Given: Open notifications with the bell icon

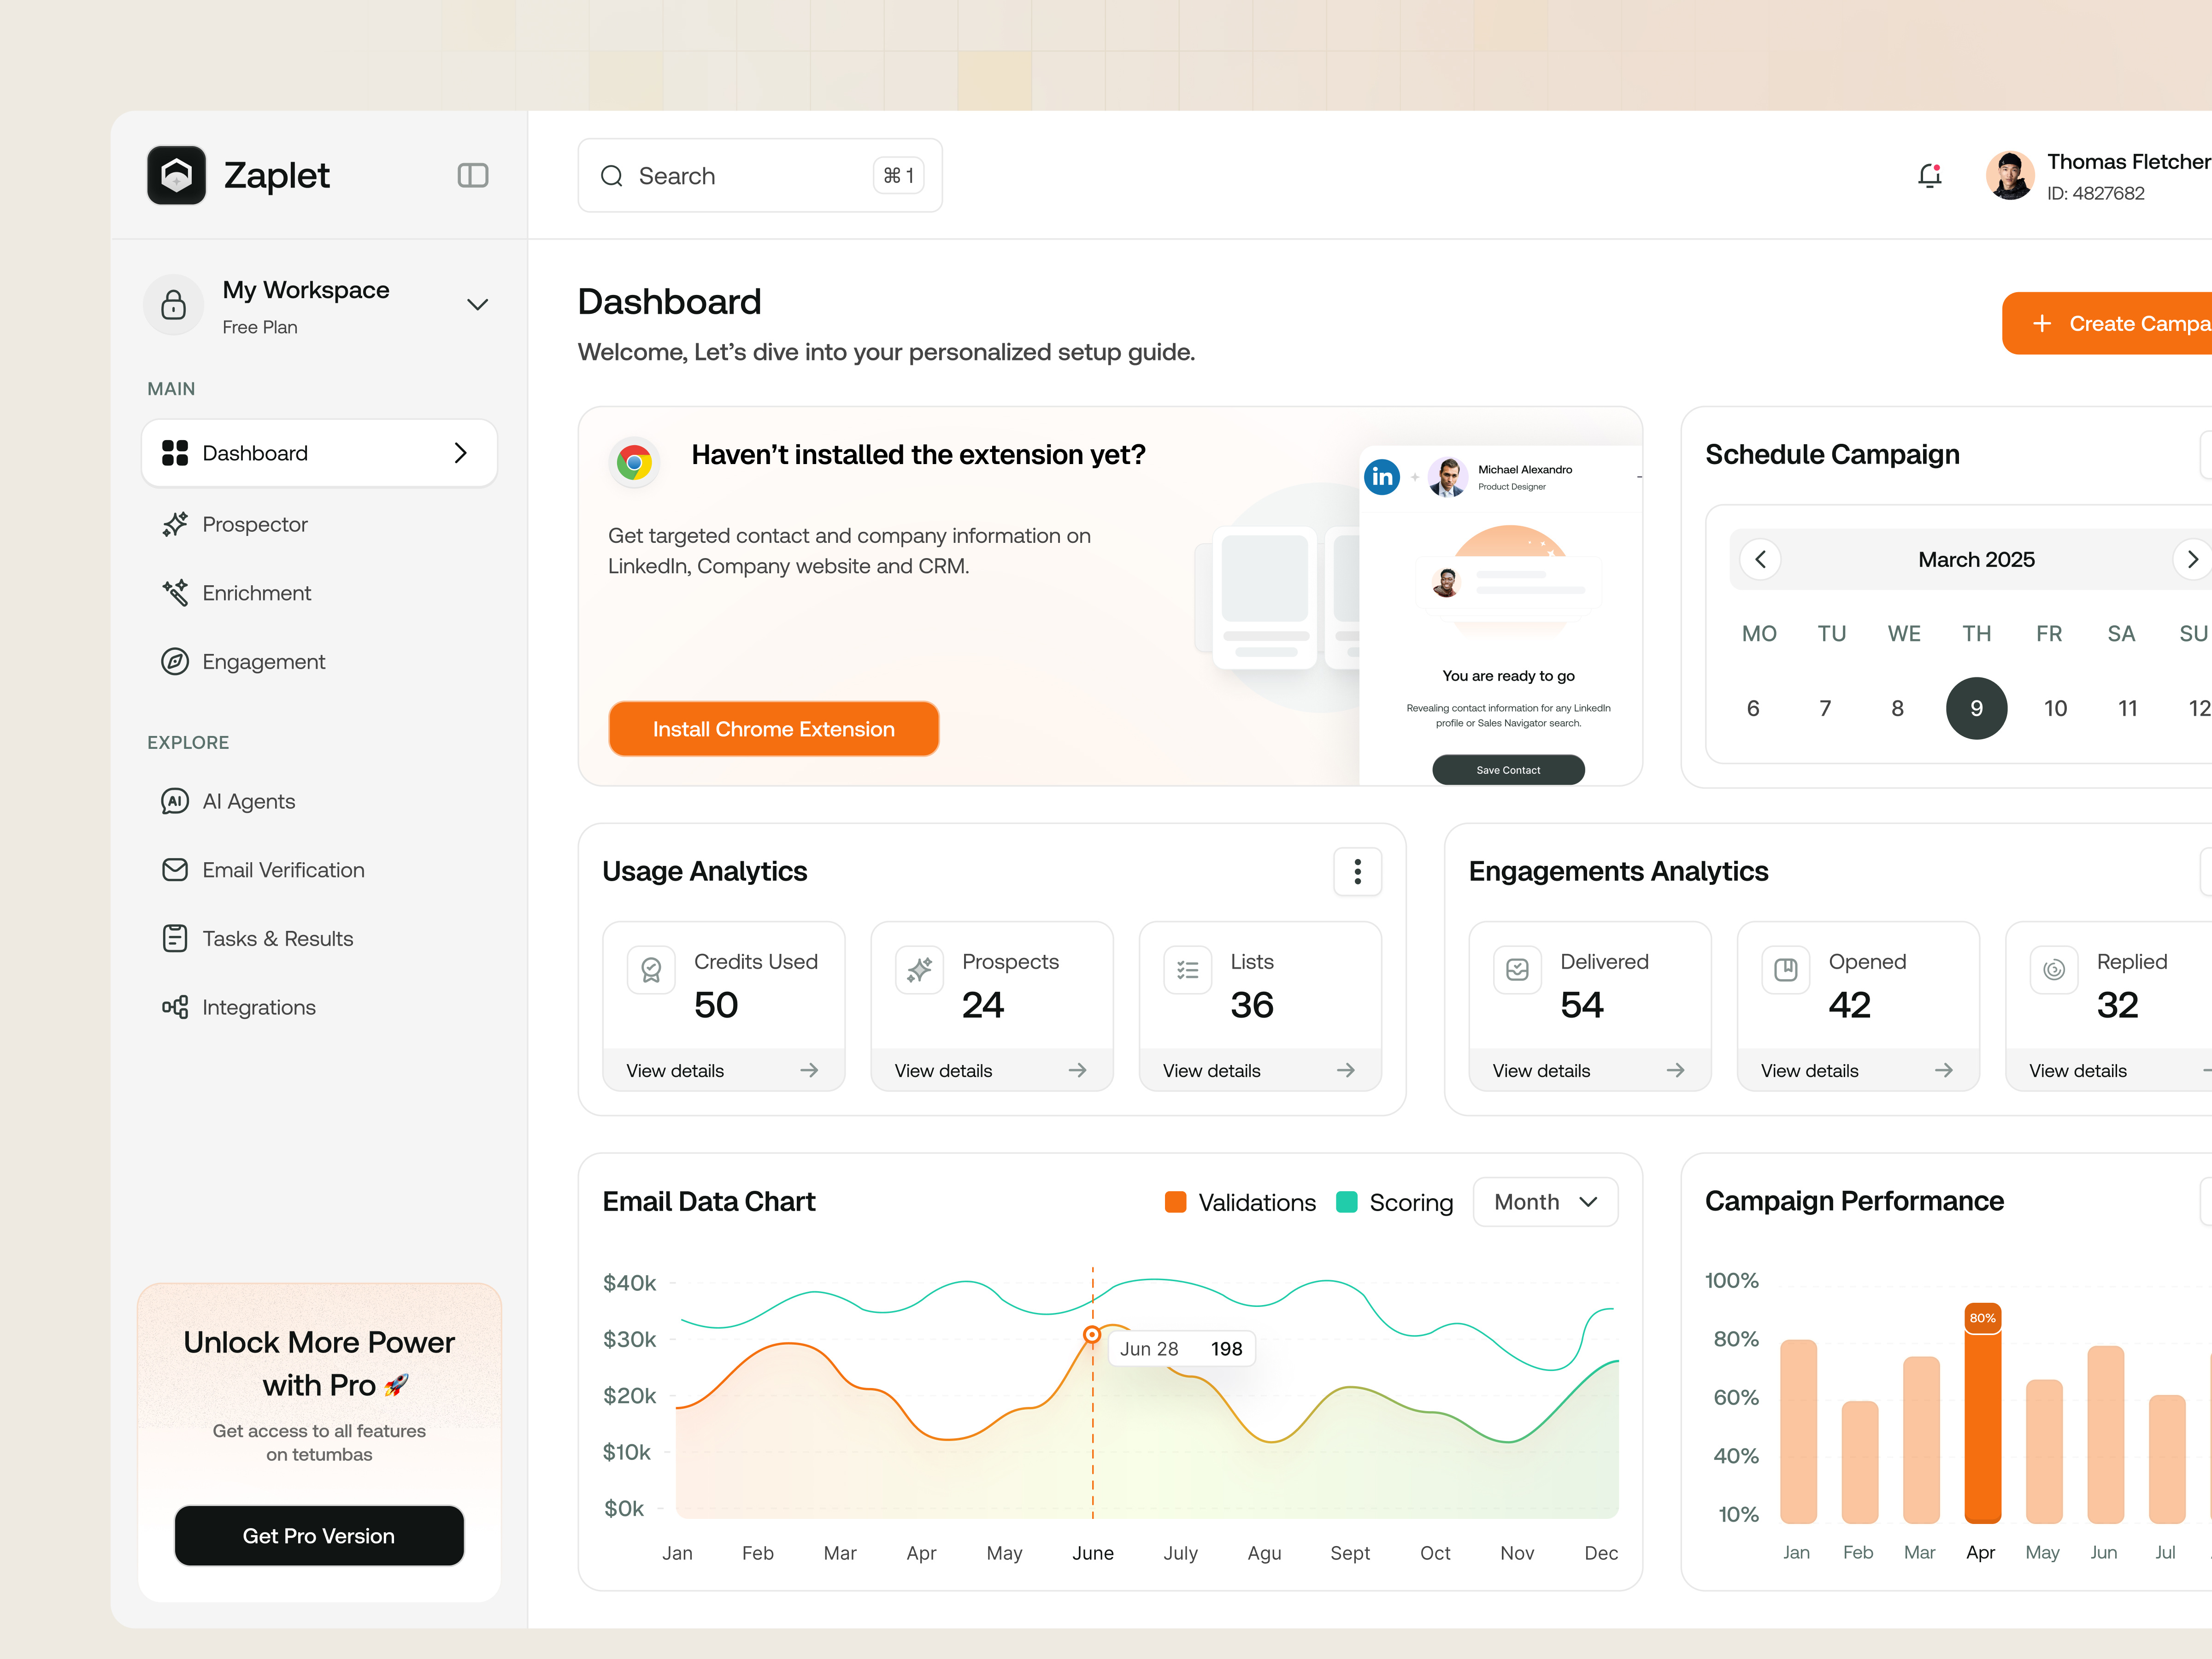Looking at the screenshot, I should [x=1929, y=176].
